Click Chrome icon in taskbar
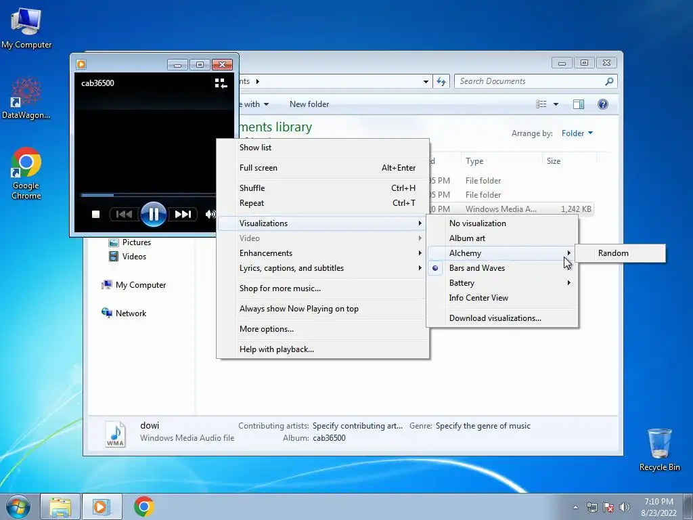693x520 pixels. pyautogui.click(x=143, y=506)
